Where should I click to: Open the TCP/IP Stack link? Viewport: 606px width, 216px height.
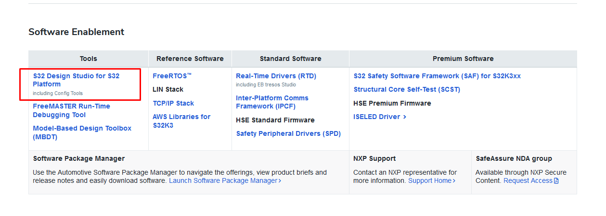pos(173,103)
